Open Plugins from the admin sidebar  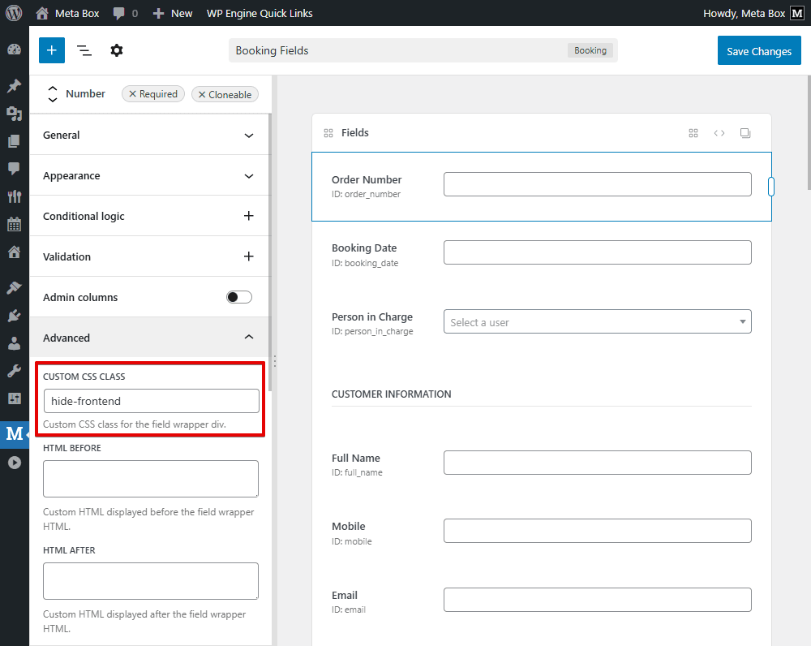(x=14, y=316)
